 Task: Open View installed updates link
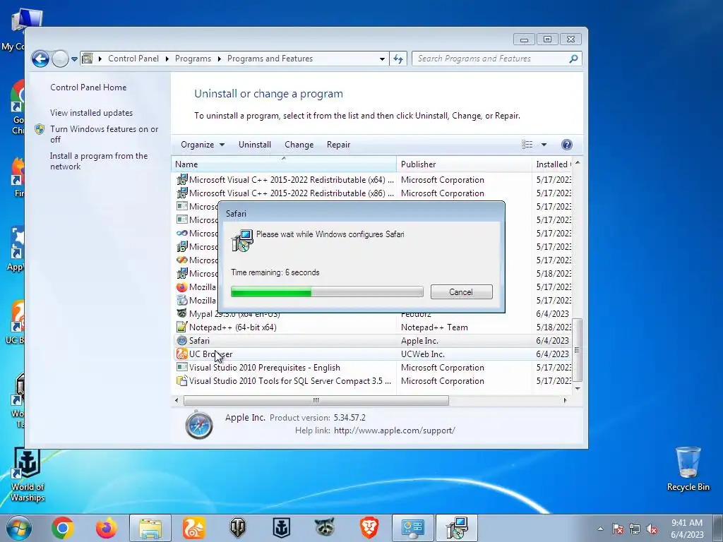coord(91,112)
